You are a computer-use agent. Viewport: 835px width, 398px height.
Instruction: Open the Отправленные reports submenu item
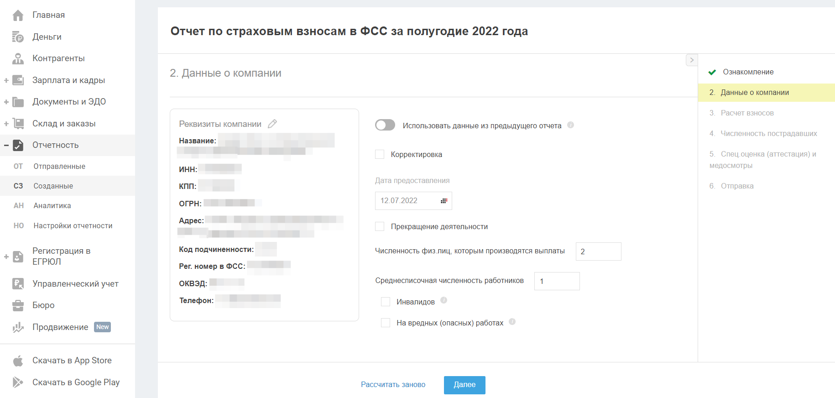click(59, 167)
